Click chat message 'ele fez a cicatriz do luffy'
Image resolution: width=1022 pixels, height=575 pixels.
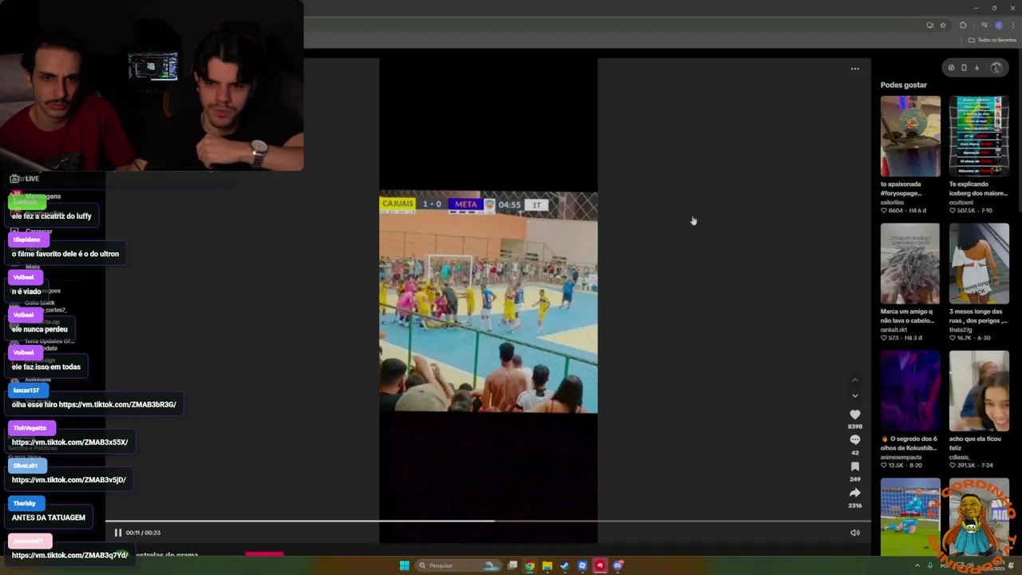[52, 216]
